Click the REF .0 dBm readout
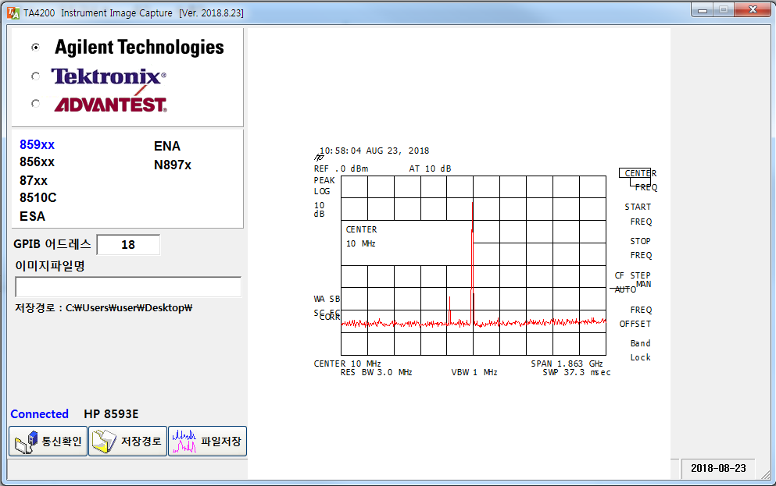The image size is (776, 486). point(341,169)
